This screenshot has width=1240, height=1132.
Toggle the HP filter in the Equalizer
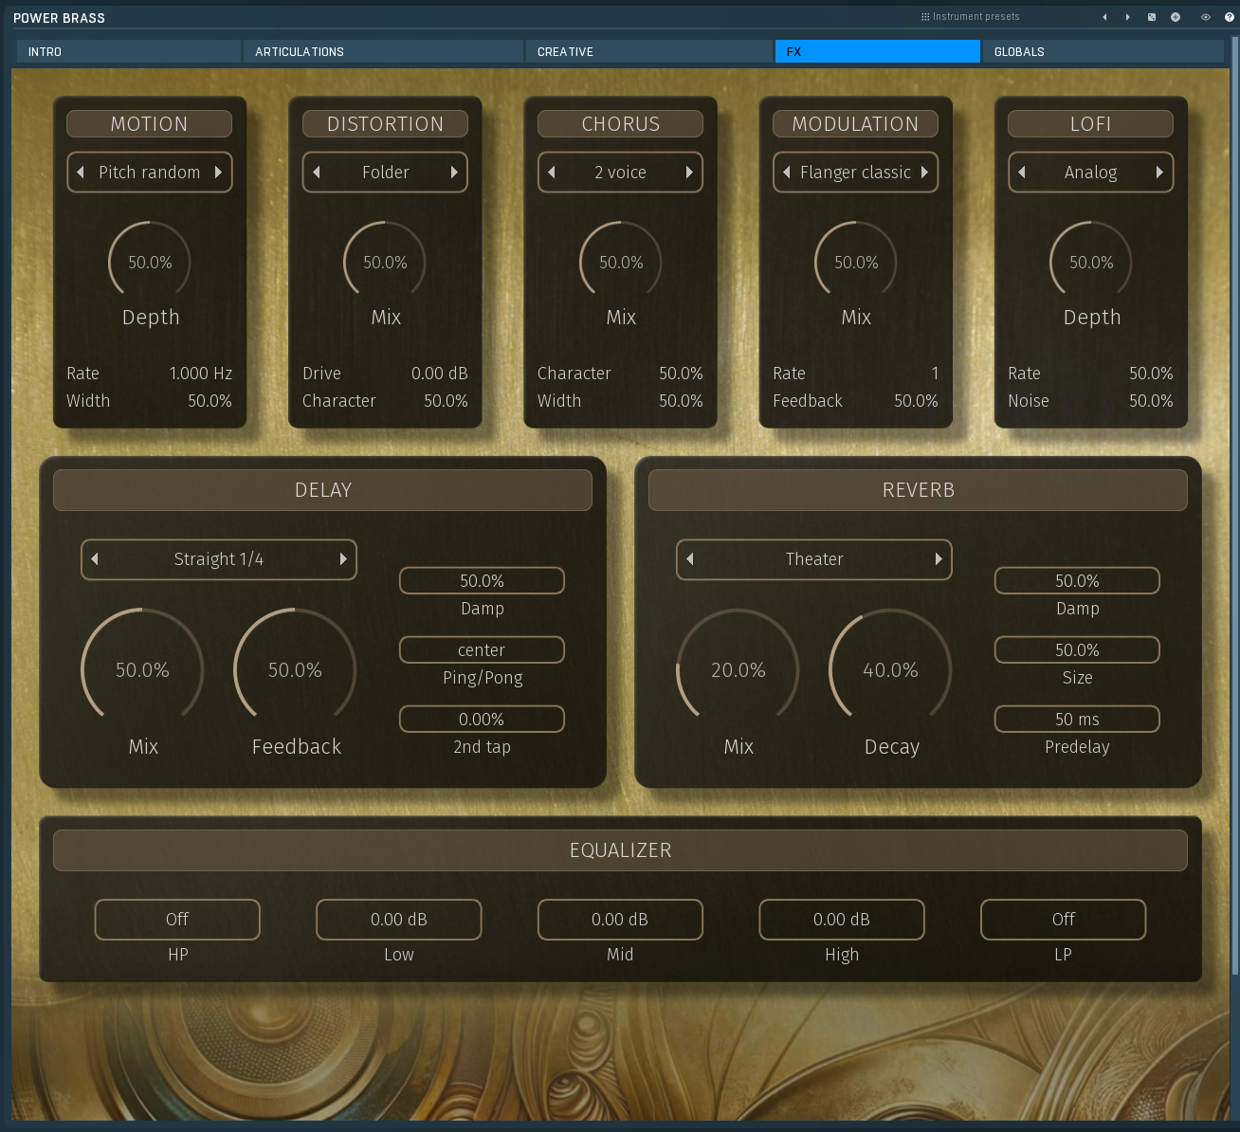176,919
